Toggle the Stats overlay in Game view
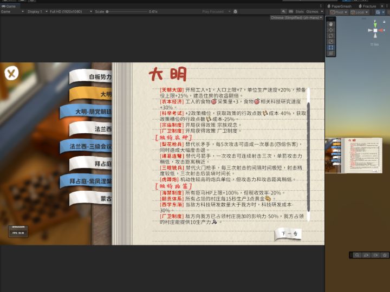Screen dimensions: 390x292 tap(299, 11)
